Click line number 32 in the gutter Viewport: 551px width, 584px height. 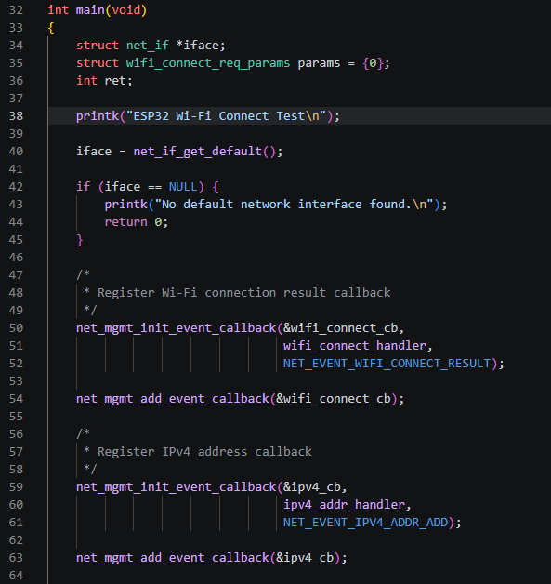16,10
